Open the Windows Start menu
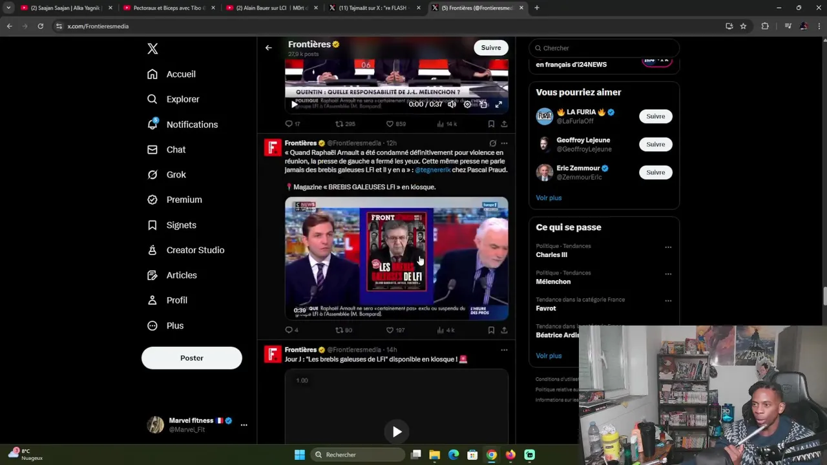Viewport: 827px width, 465px height. (299, 455)
